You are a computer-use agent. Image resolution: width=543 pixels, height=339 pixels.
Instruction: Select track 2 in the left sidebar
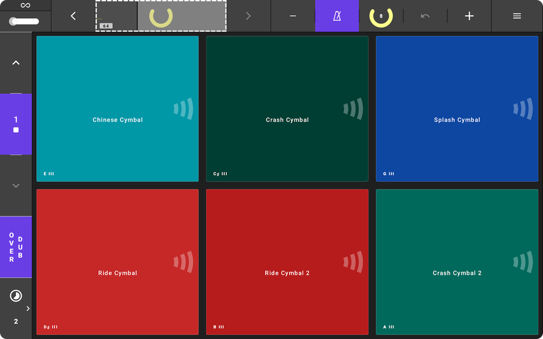point(16,321)
